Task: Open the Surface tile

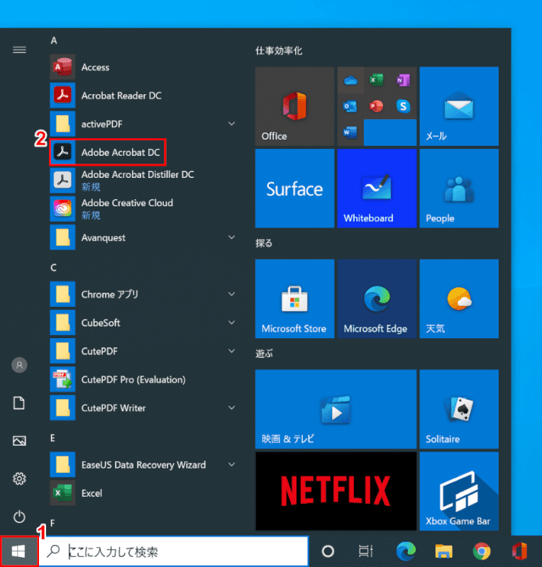Action: (294, 189)
